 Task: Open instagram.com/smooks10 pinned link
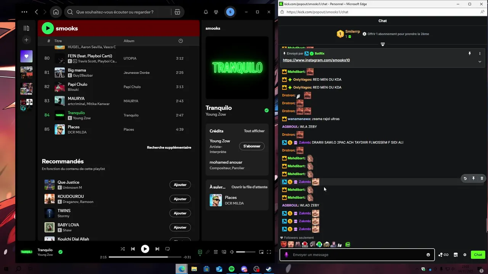click(x=316, y=60)
